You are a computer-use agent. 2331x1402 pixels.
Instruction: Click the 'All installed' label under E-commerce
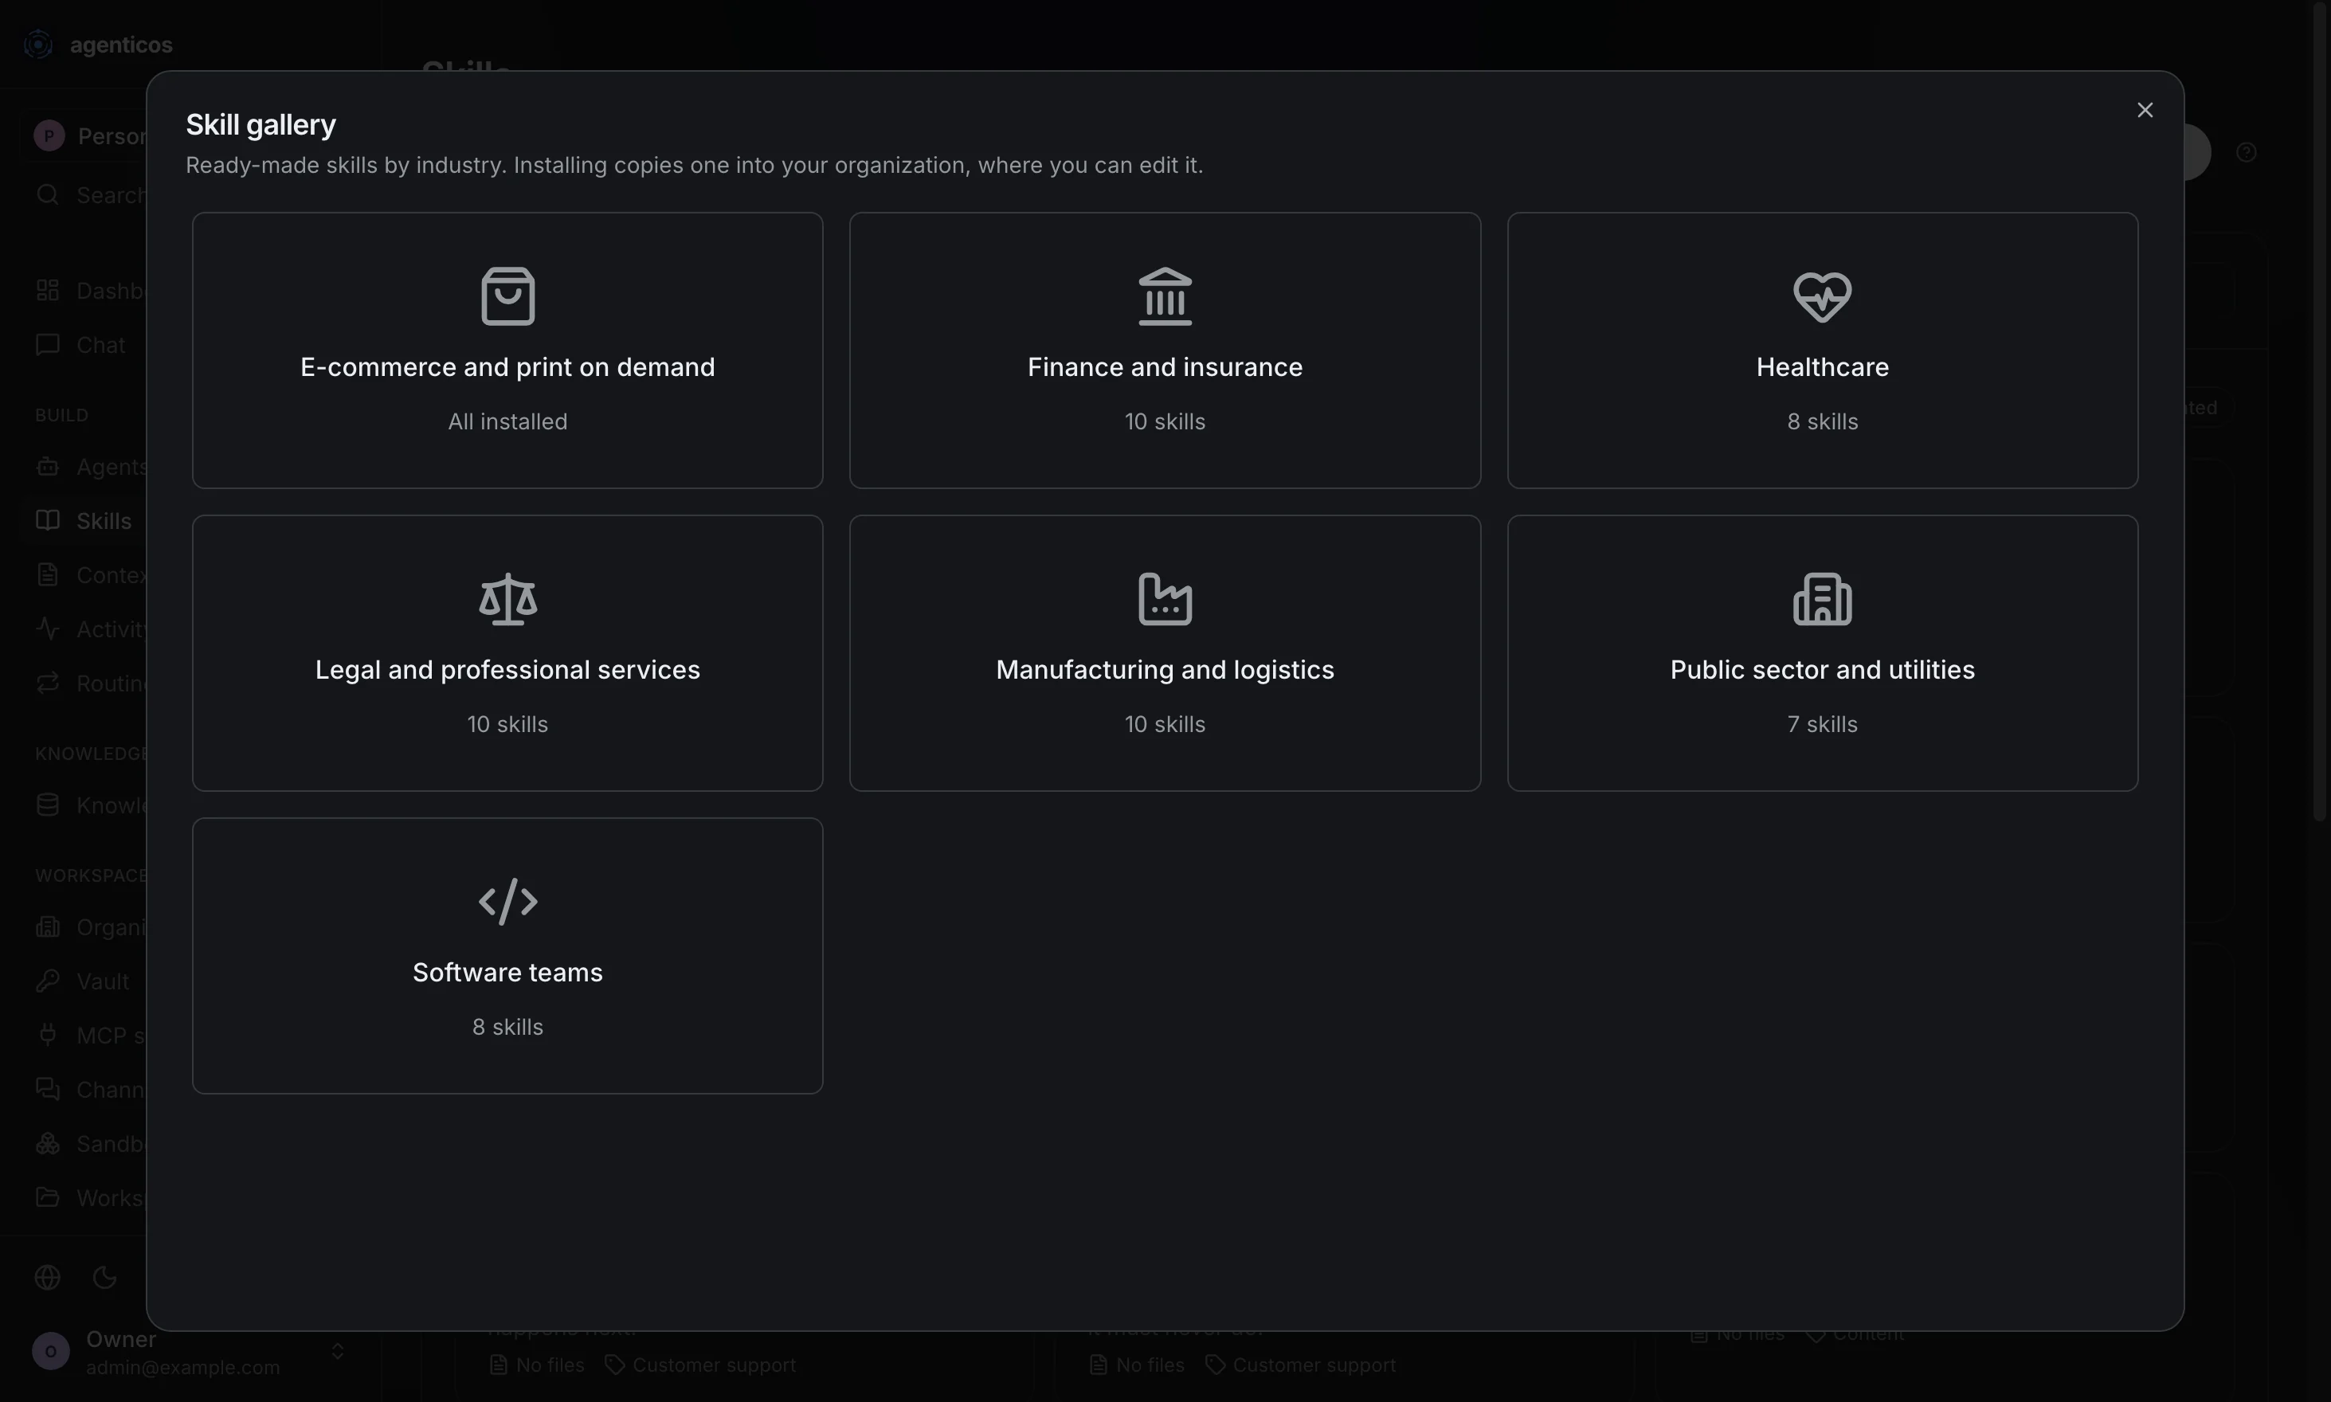tap(507, 421)
